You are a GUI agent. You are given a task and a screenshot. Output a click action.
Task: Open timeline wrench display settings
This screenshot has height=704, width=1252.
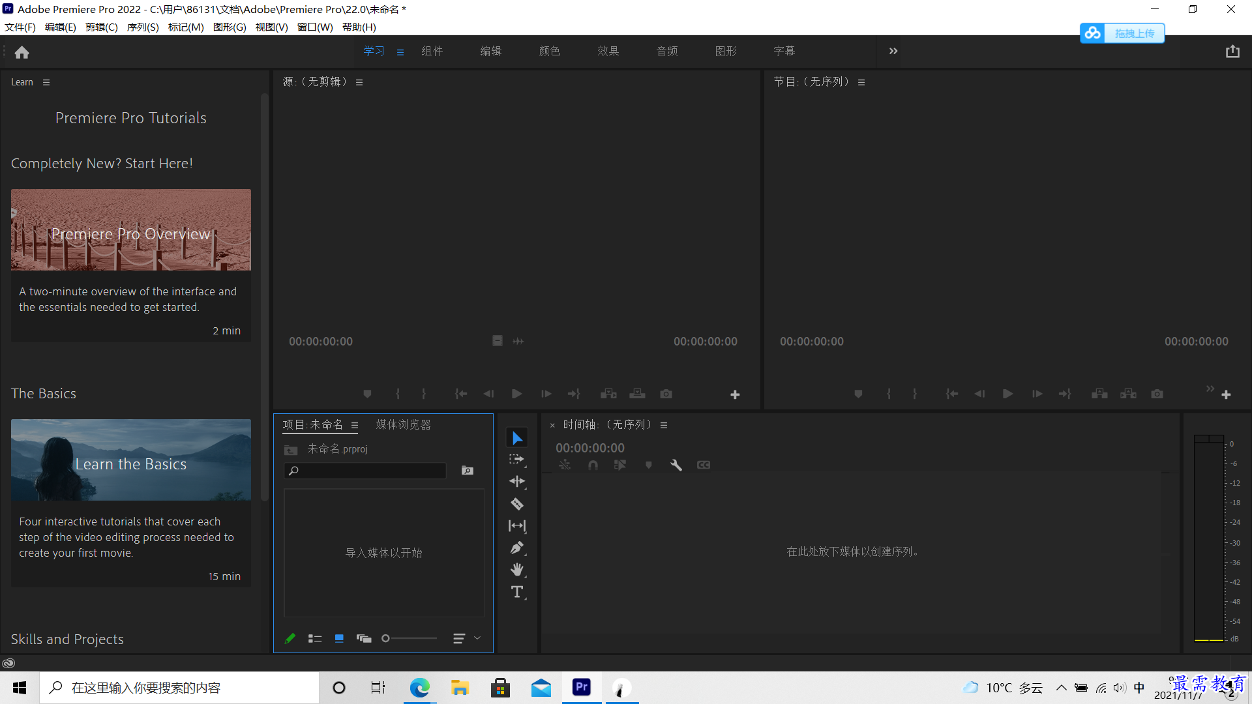[x=676, y=465]
